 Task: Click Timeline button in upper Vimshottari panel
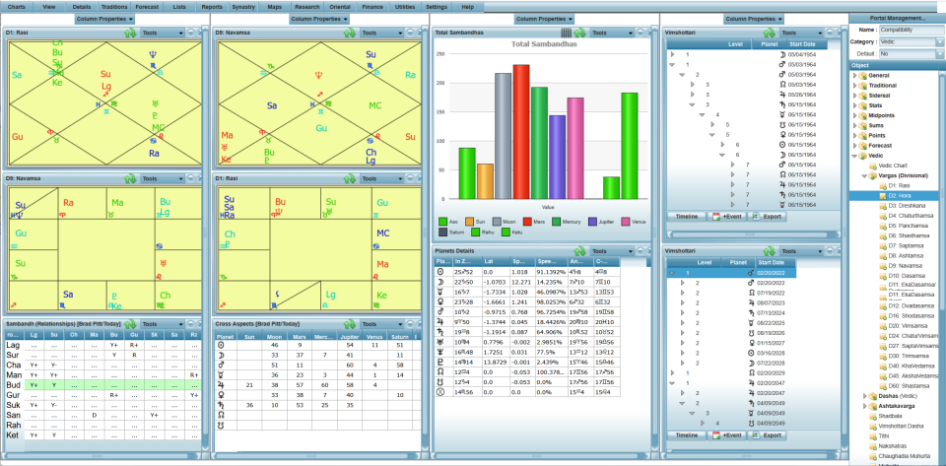[x=686, y=216]
